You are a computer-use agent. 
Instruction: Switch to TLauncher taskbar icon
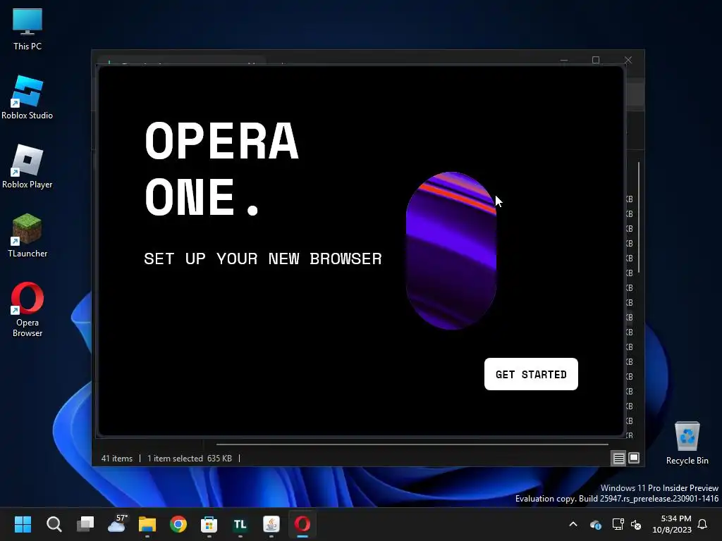click(240, 524)
